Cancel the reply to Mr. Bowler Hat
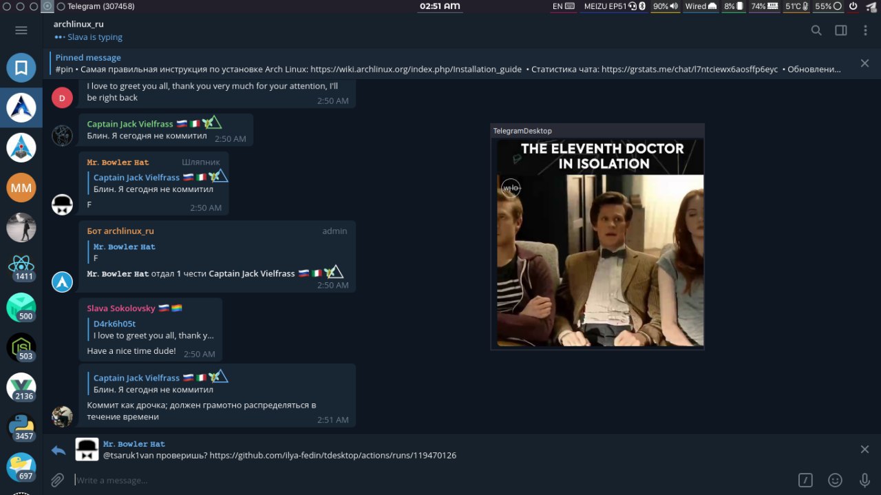Viewport: 881px width, 495px height. [864, 450]
